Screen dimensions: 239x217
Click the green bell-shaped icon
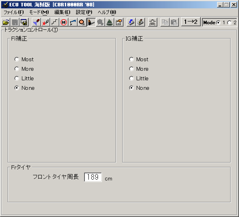[110, 22]
